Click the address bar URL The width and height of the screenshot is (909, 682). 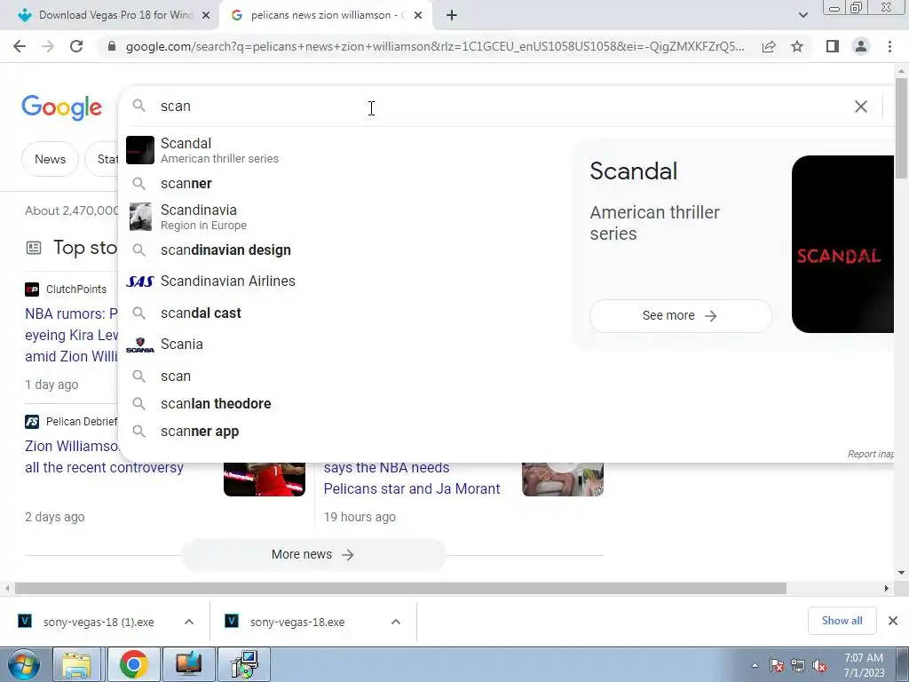[x=435, y=46]
